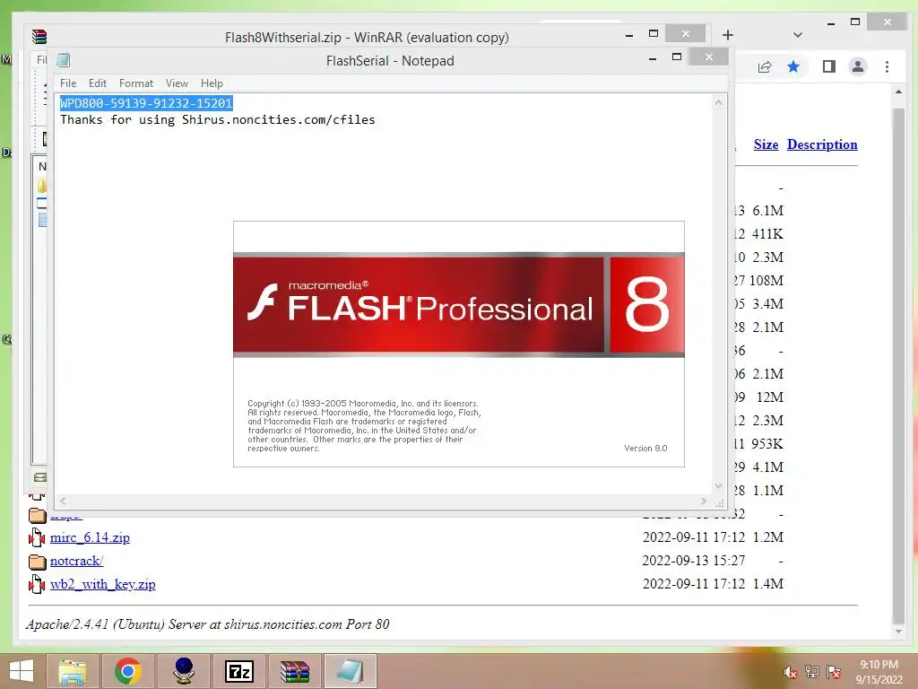
Task: Click the muted volume tray icon
Action: click(791, 672)
